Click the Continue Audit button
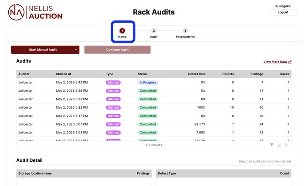This screenshot has height=186, width=305. (117, 50)
